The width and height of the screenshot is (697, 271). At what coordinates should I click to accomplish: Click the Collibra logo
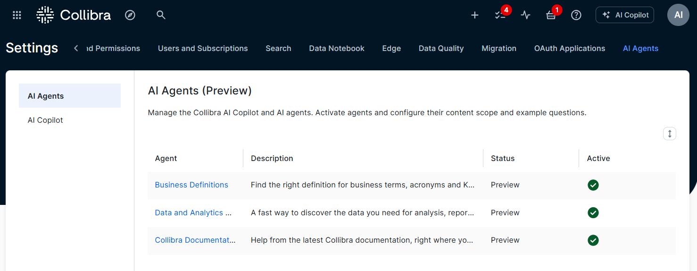(74, 15)
